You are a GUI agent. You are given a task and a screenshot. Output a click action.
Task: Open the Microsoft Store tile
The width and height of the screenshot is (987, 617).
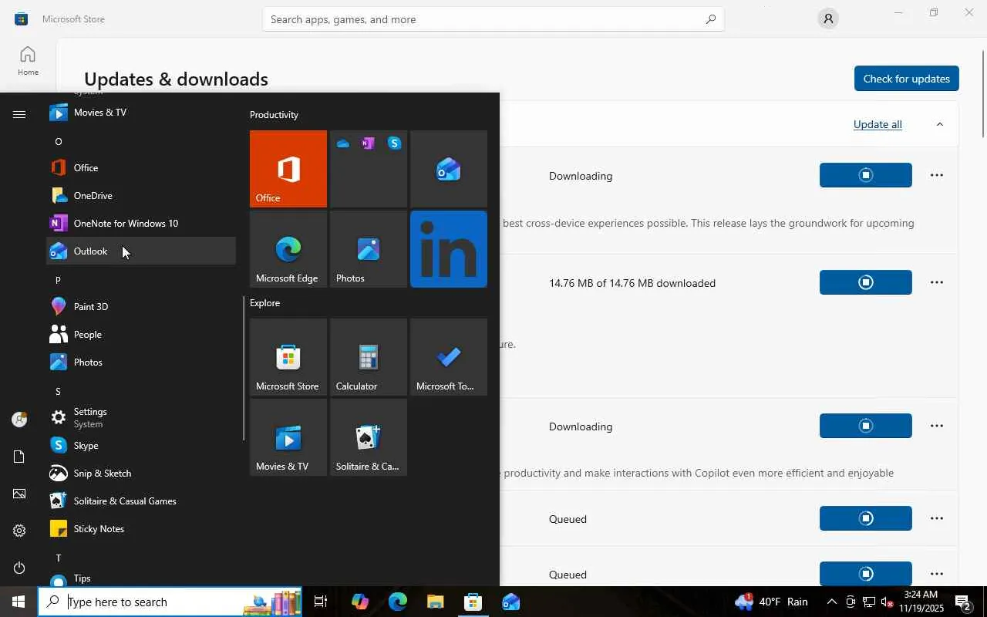click(288, 357)
